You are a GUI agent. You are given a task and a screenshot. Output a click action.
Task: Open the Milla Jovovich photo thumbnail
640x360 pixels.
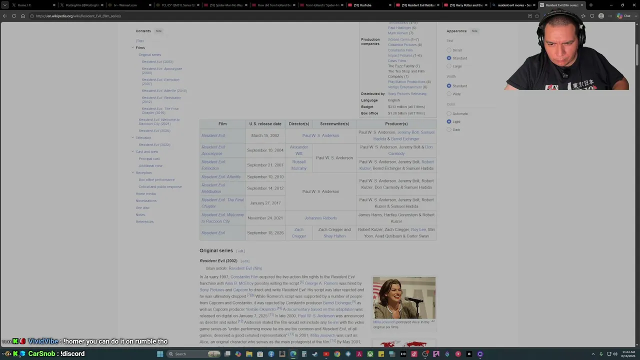(404, 297)
